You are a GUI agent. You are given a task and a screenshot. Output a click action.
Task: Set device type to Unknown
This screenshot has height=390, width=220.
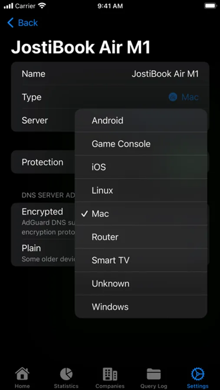(141, 283)
